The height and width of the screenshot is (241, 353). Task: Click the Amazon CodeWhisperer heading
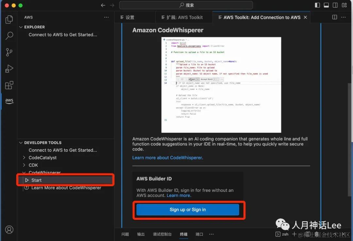tap(168, 30)
